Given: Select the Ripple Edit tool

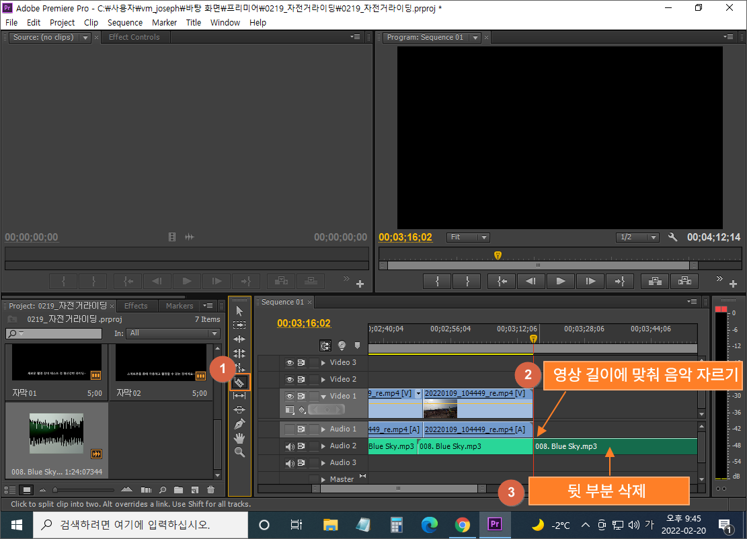Looking at the screenshot, I should (x=239, y=339).
